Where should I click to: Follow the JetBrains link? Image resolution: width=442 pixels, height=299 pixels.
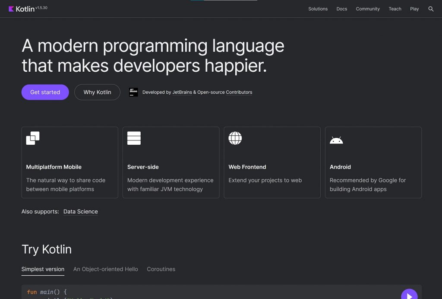[182, 92]
